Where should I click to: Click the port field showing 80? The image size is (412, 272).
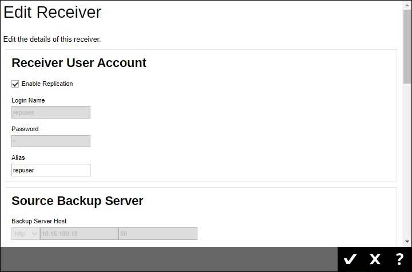[x=158, y=234]
